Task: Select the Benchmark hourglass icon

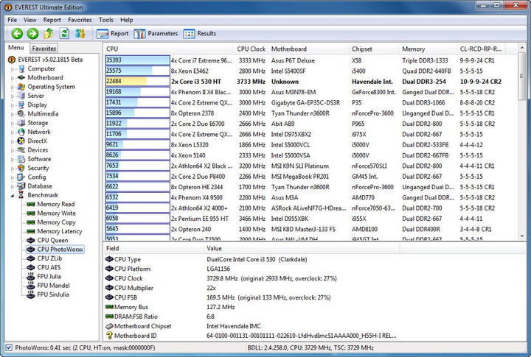Action: point(21,195)
